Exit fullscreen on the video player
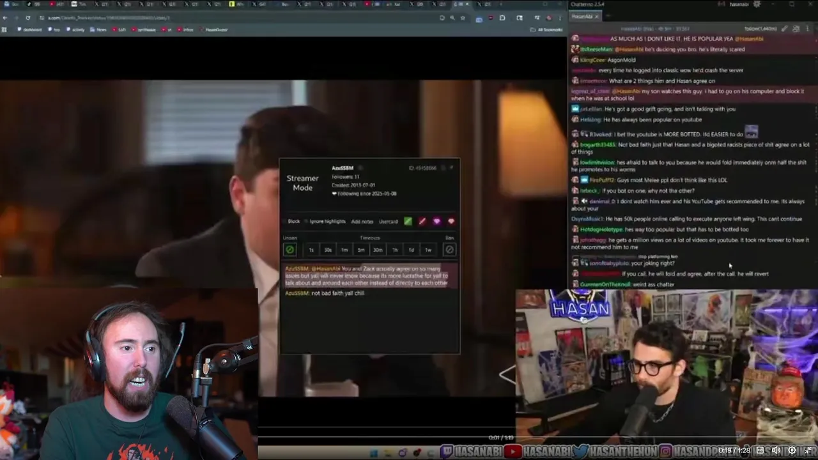 [808, 450]
